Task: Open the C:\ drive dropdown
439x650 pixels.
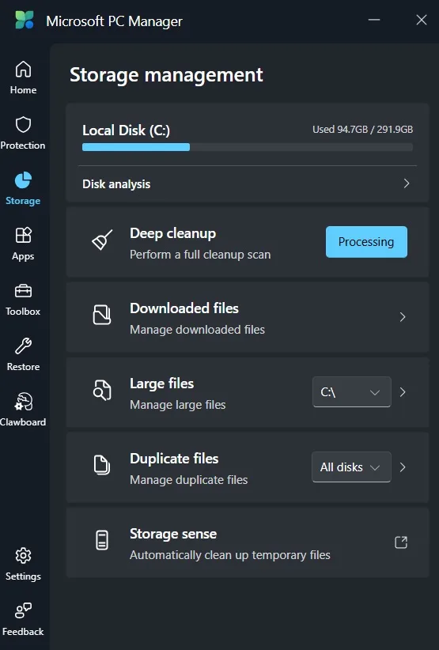Action: pos(351,392)
